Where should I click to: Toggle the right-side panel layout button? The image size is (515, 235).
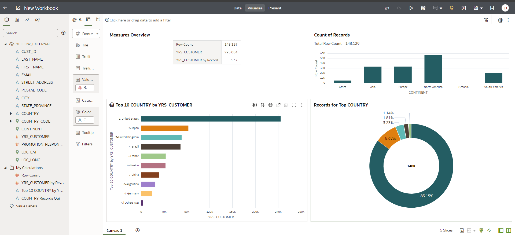click(509, 230)
